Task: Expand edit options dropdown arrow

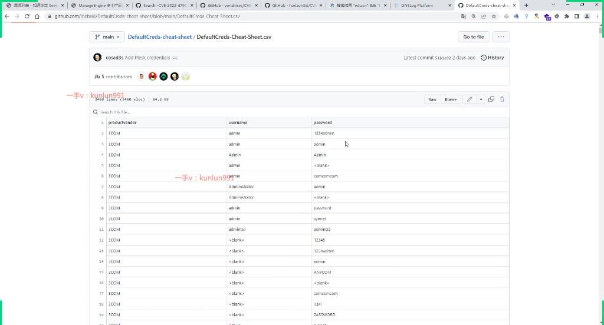Action: [x=481, y=100]
